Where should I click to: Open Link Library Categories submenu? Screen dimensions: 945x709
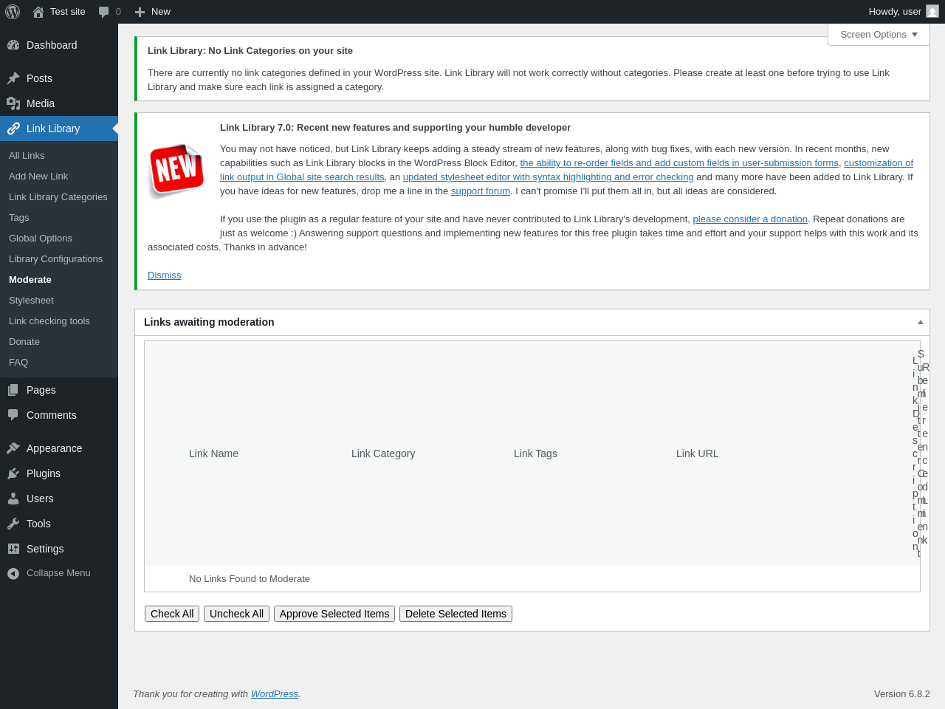point(58,197)
